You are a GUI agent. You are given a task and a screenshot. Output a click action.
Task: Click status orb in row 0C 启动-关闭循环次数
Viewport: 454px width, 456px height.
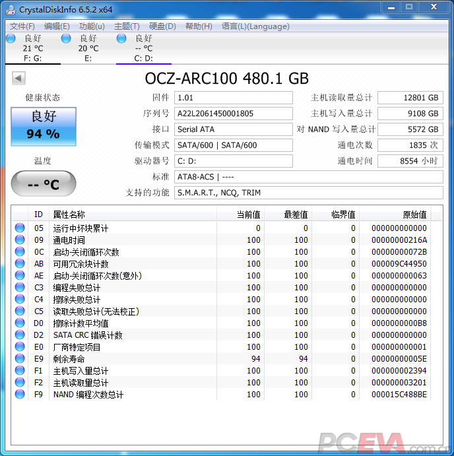(20, 251)
